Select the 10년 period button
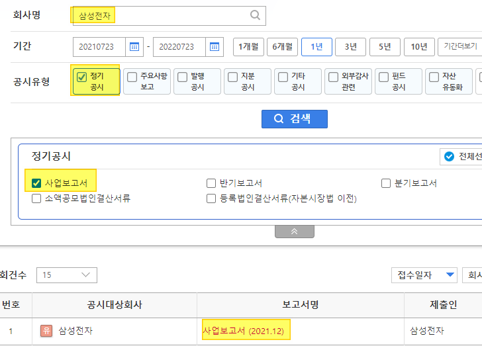 (x=419, y=47)
